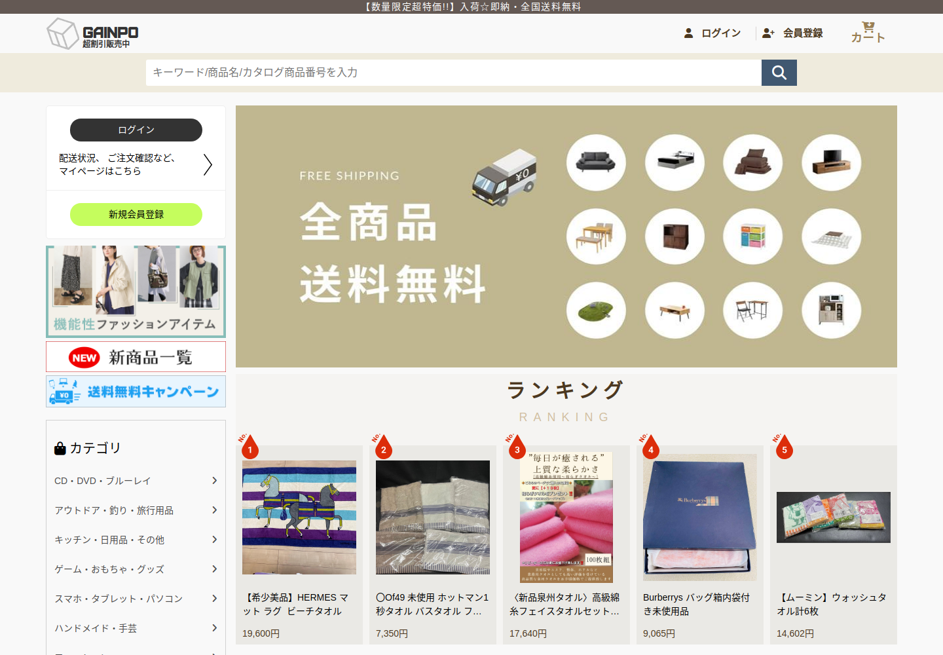Open the 送料無料キャンペーン banner

click(136, 392)
